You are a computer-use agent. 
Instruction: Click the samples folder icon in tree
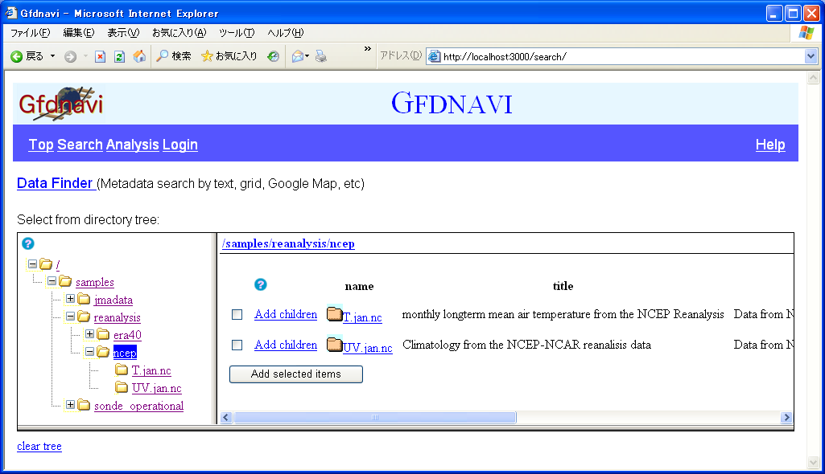(65, 281)
